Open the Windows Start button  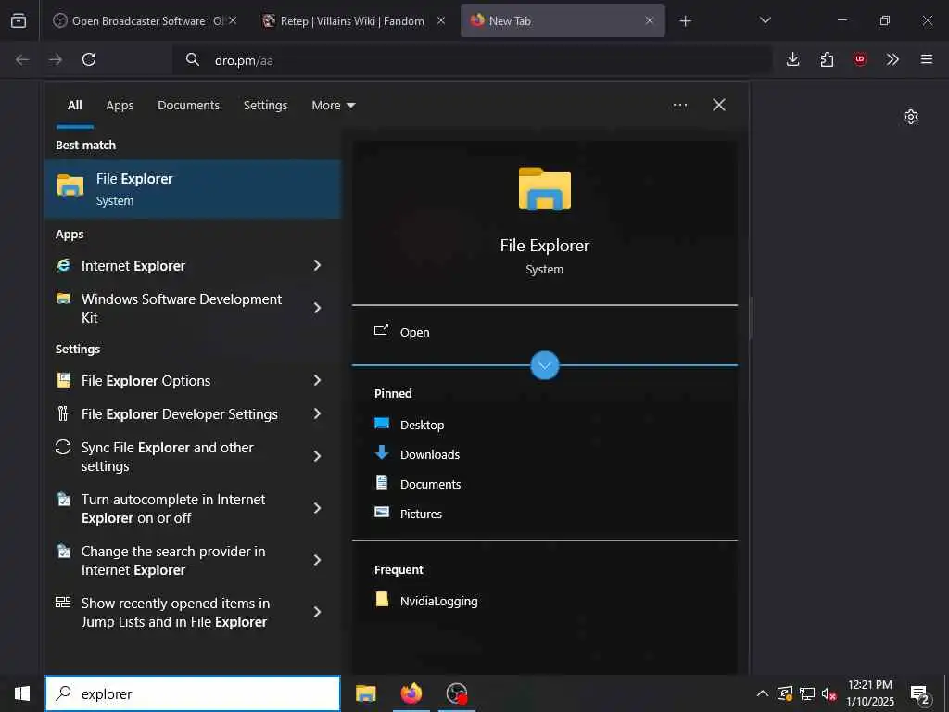(22, 693)
